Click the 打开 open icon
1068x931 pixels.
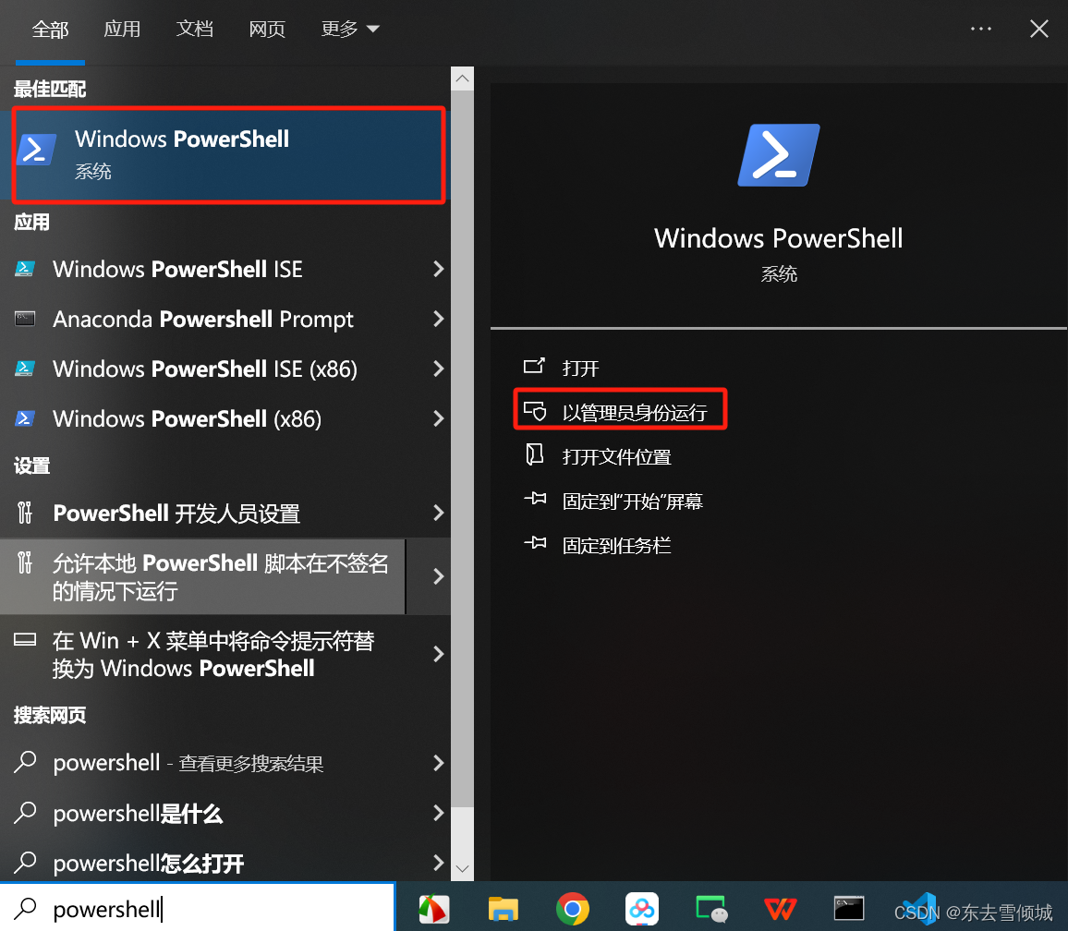click(534, 367)
